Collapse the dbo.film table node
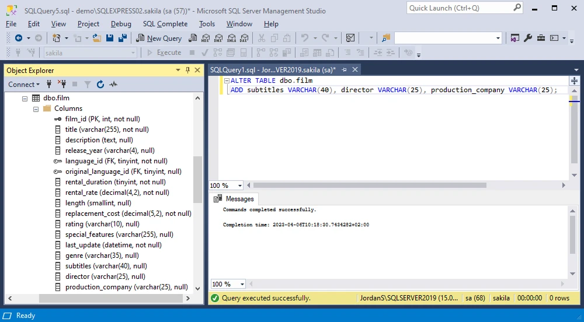The image size is (584, 322). click(25, 99)
